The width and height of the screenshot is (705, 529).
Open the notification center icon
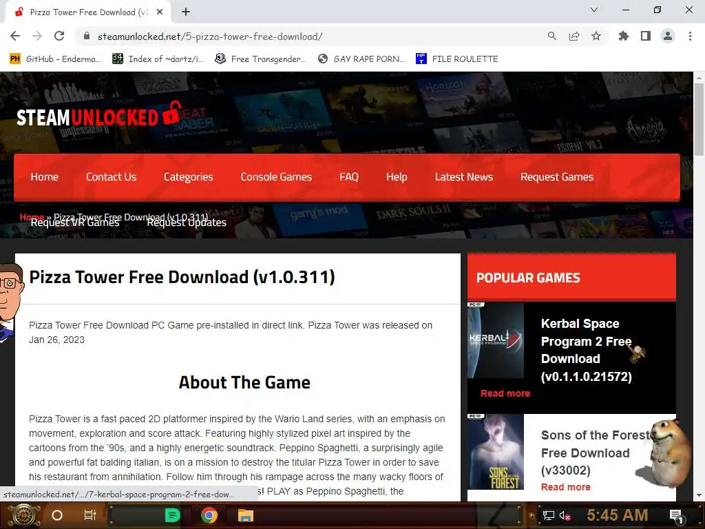[677, 515]
